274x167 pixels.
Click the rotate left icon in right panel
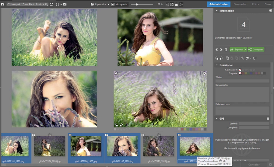coord(217,58)
